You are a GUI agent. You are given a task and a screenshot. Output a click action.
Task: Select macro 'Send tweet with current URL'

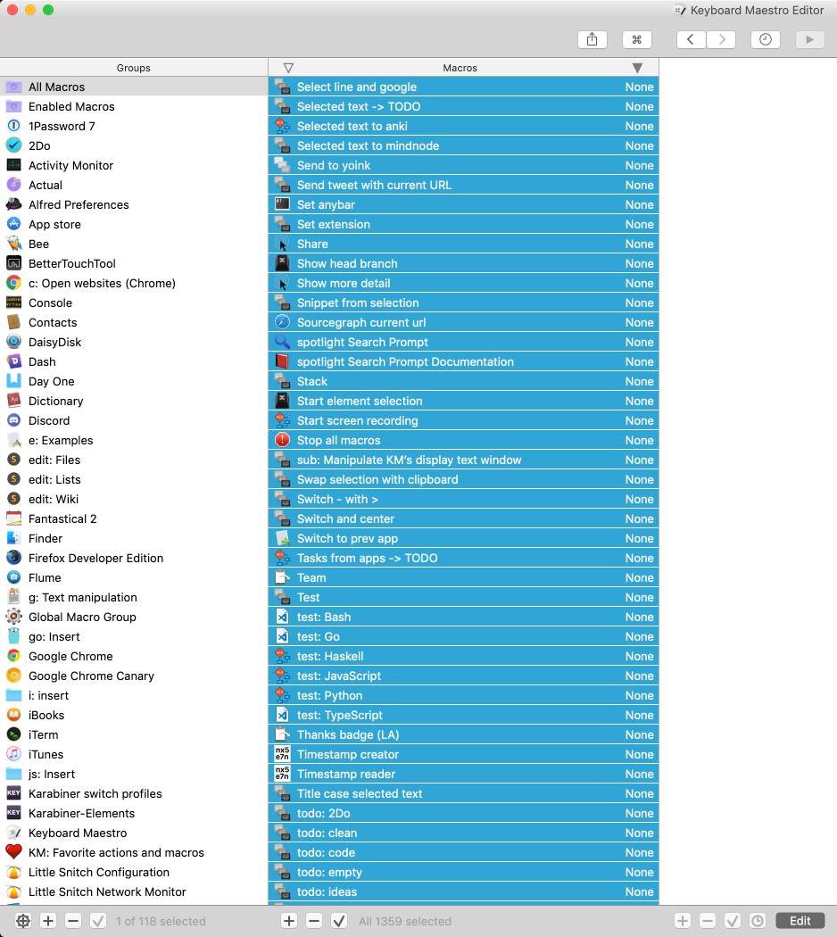click(464, 185)
